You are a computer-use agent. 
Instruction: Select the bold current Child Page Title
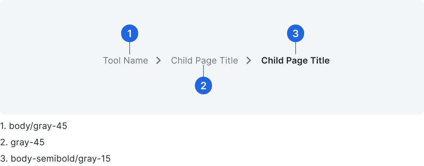[295, 60]
